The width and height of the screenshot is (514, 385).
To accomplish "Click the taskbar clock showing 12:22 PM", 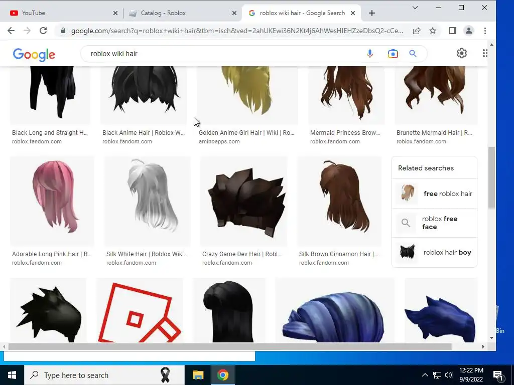I will [x=471, y=375].
